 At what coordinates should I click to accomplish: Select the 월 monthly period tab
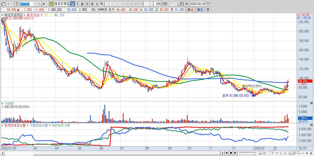coord(82,4)
